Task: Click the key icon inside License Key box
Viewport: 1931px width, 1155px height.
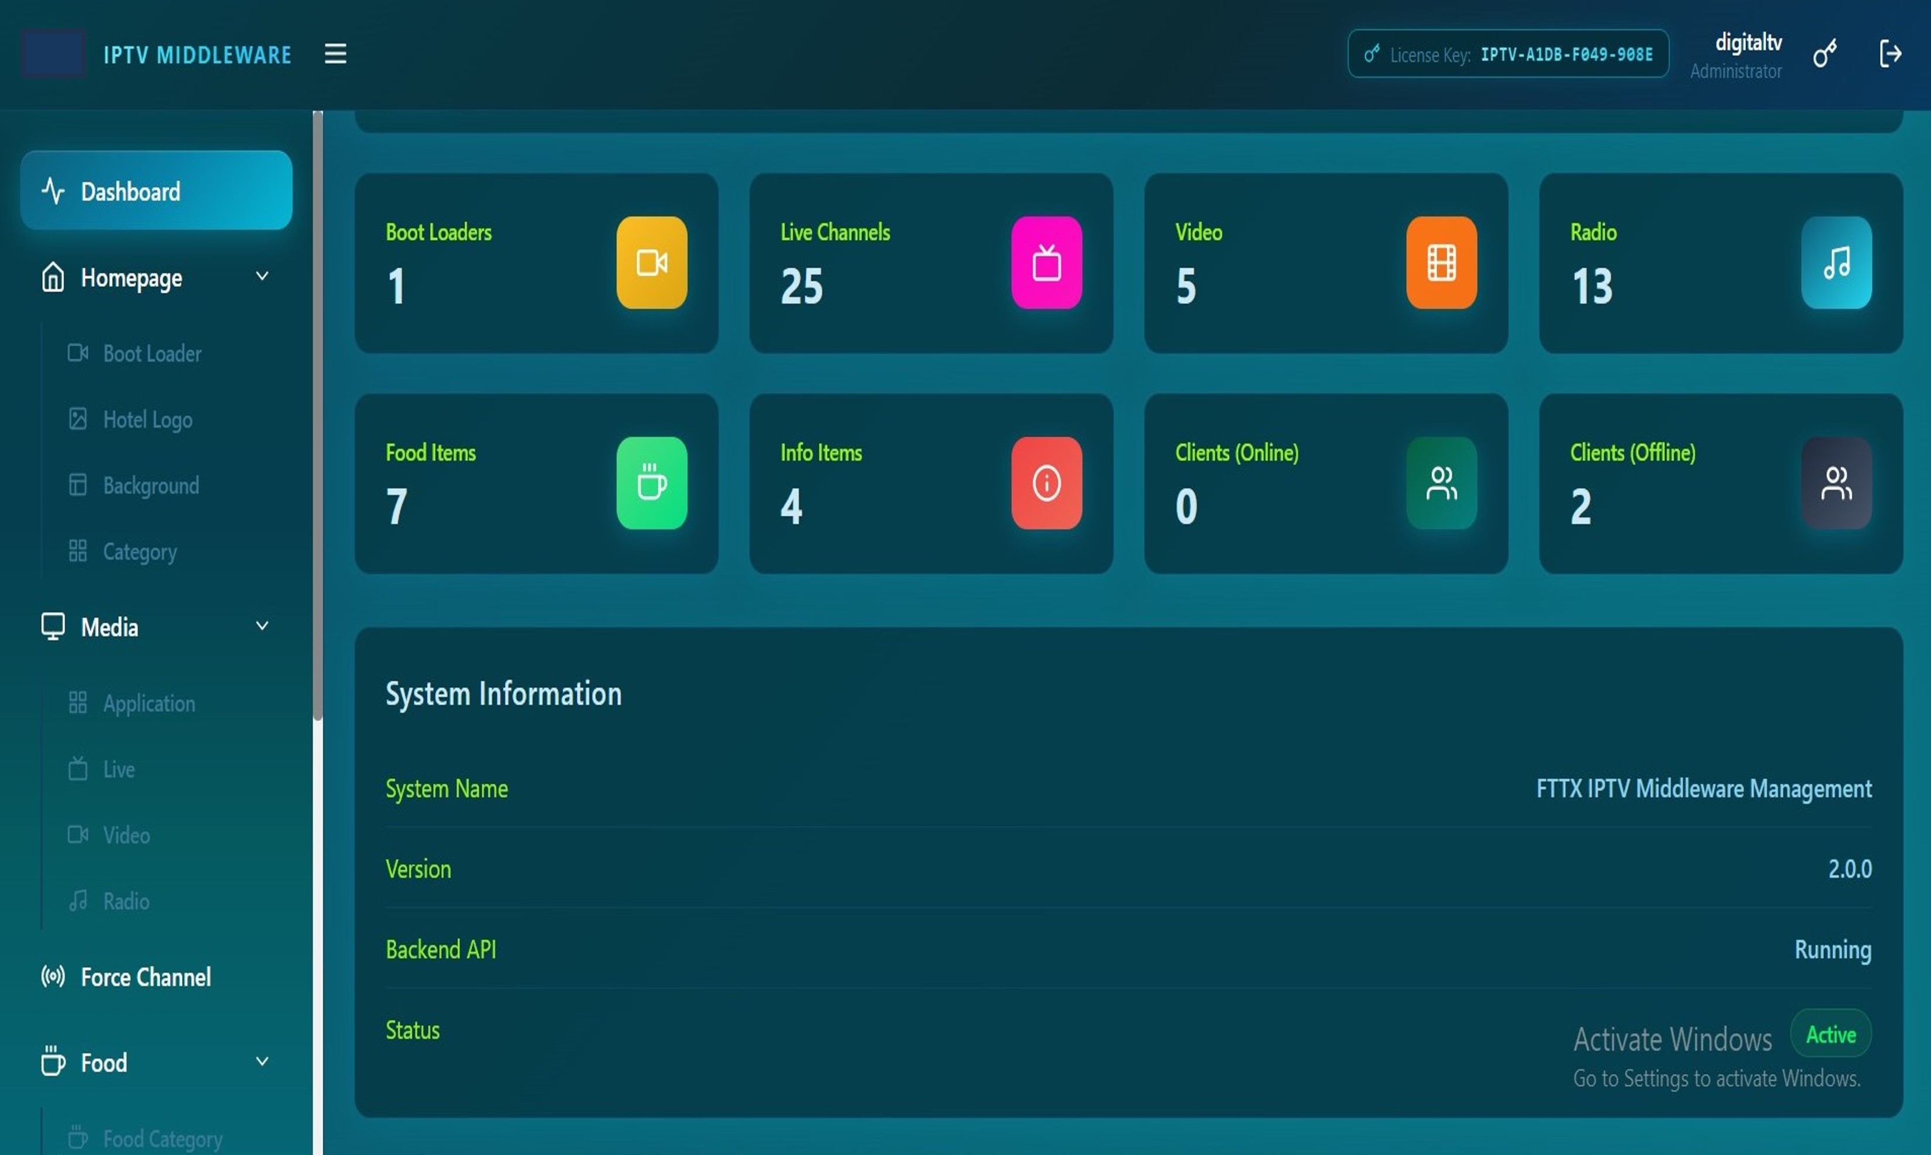Action: pos(1371,54)
